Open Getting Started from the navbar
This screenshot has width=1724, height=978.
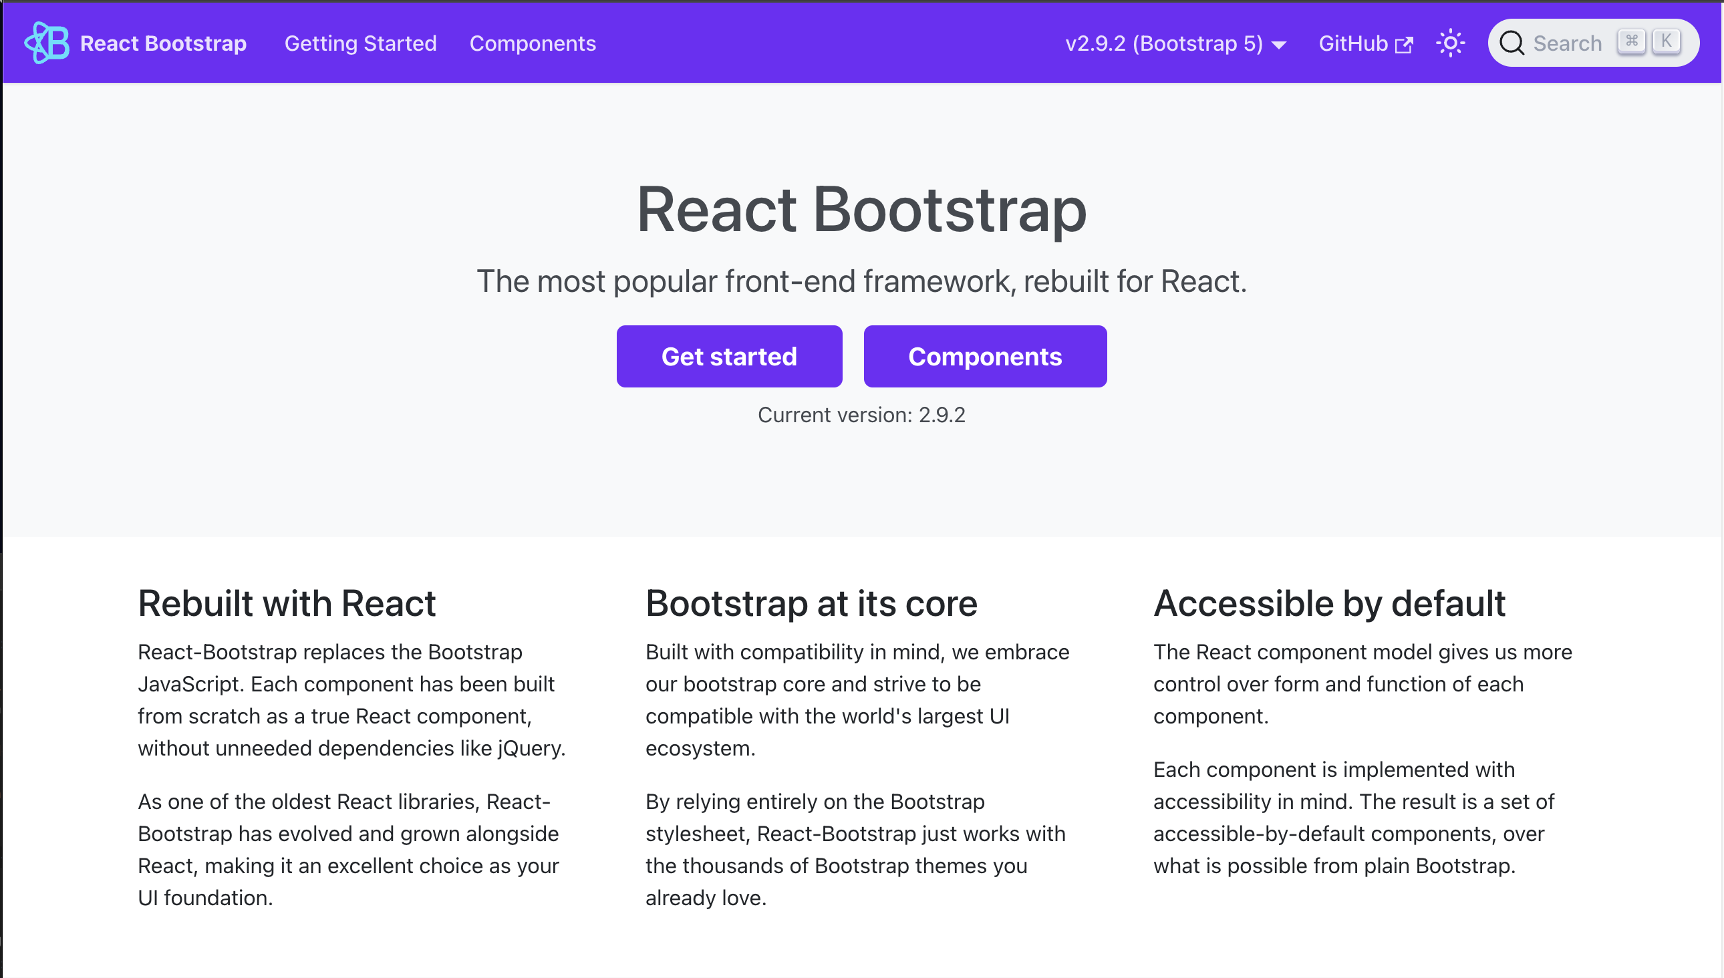[361, 43]
